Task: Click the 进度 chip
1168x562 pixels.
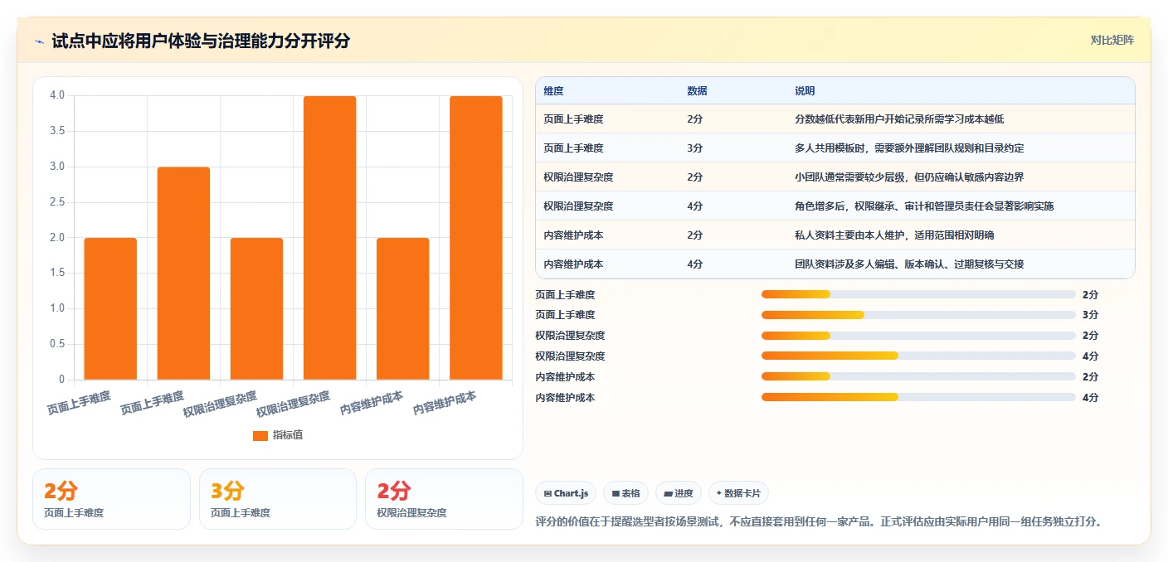Action: click(679, 493)
